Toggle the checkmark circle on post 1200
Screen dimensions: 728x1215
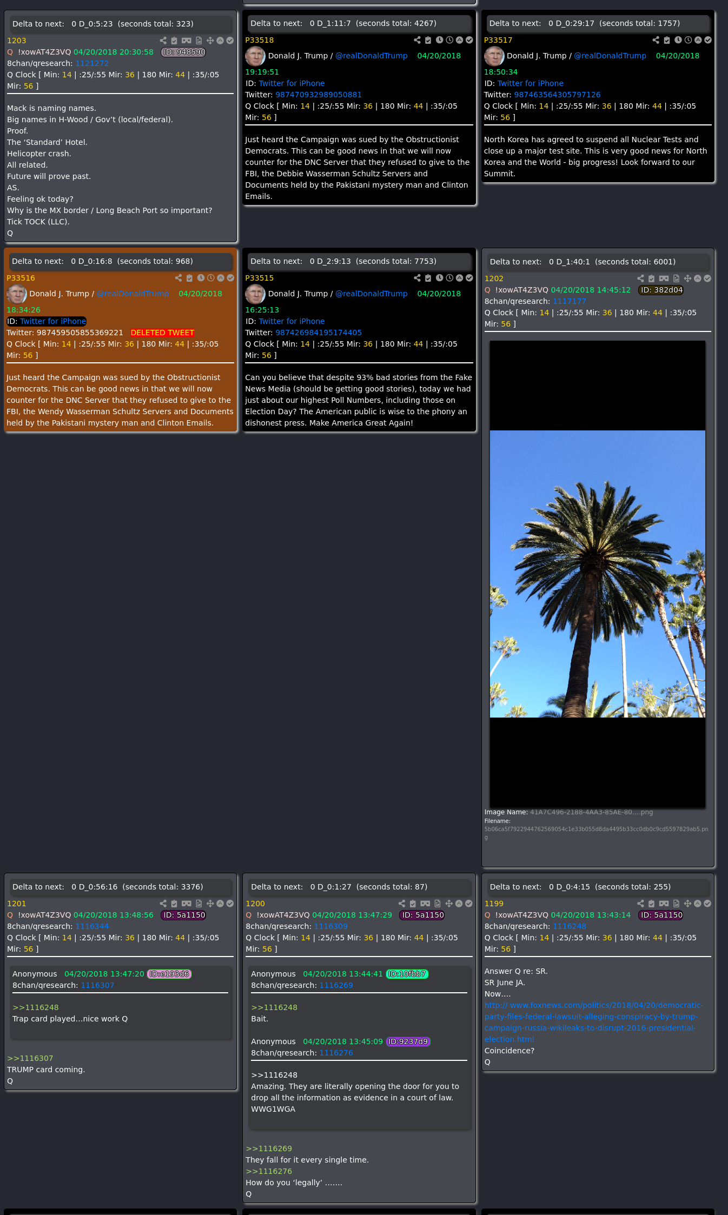[468, 904]
